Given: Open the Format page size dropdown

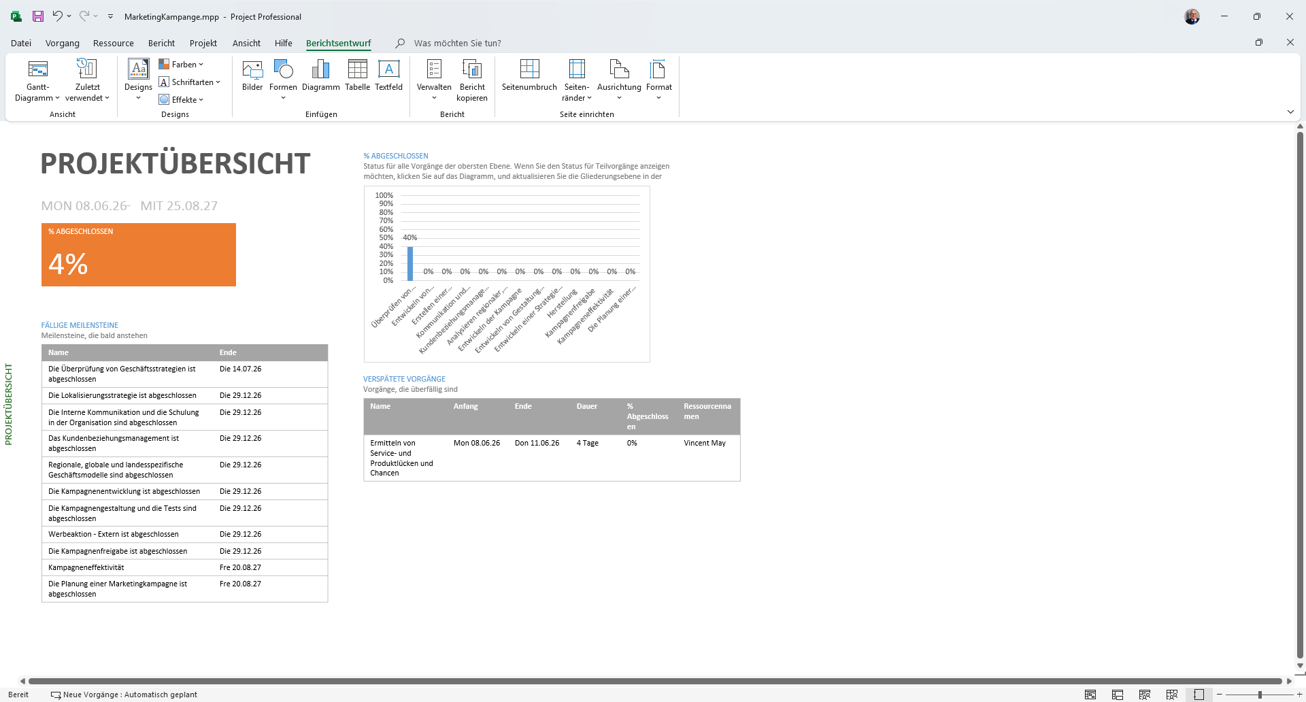Looking at the screenshot, I should (658, 81).
